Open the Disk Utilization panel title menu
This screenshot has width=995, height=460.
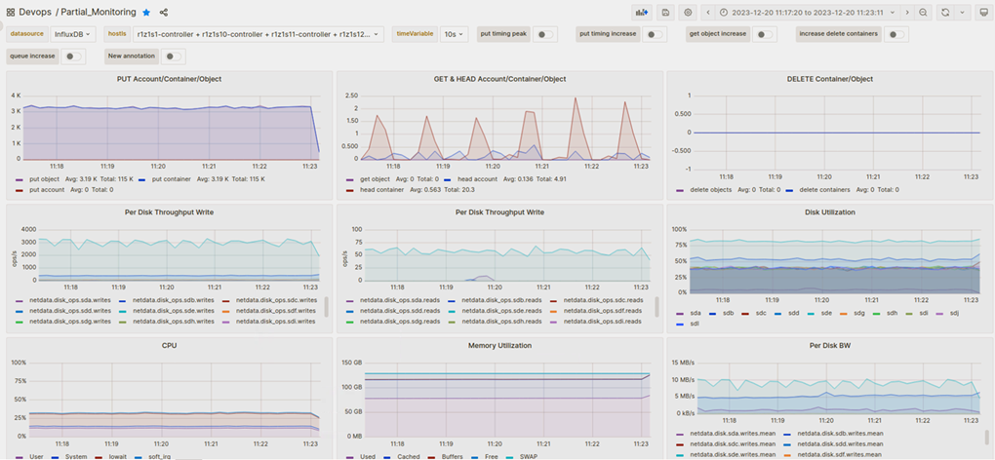[830, 211]
